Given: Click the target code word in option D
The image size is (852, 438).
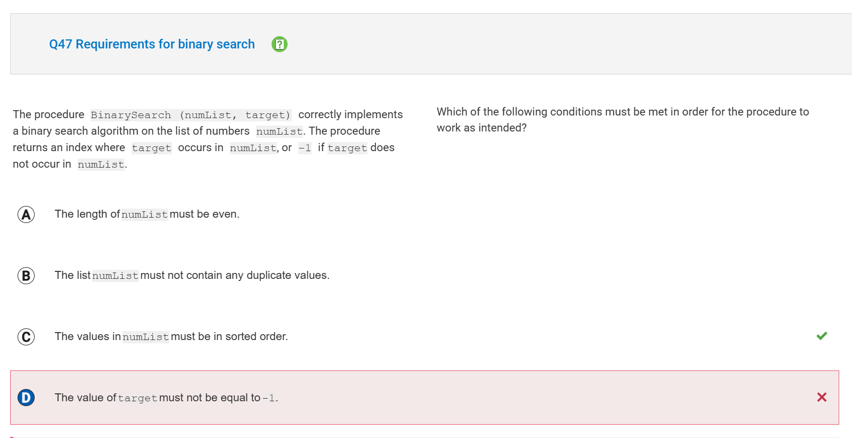Looking at the screenshot, I should [x=137, y=398].
